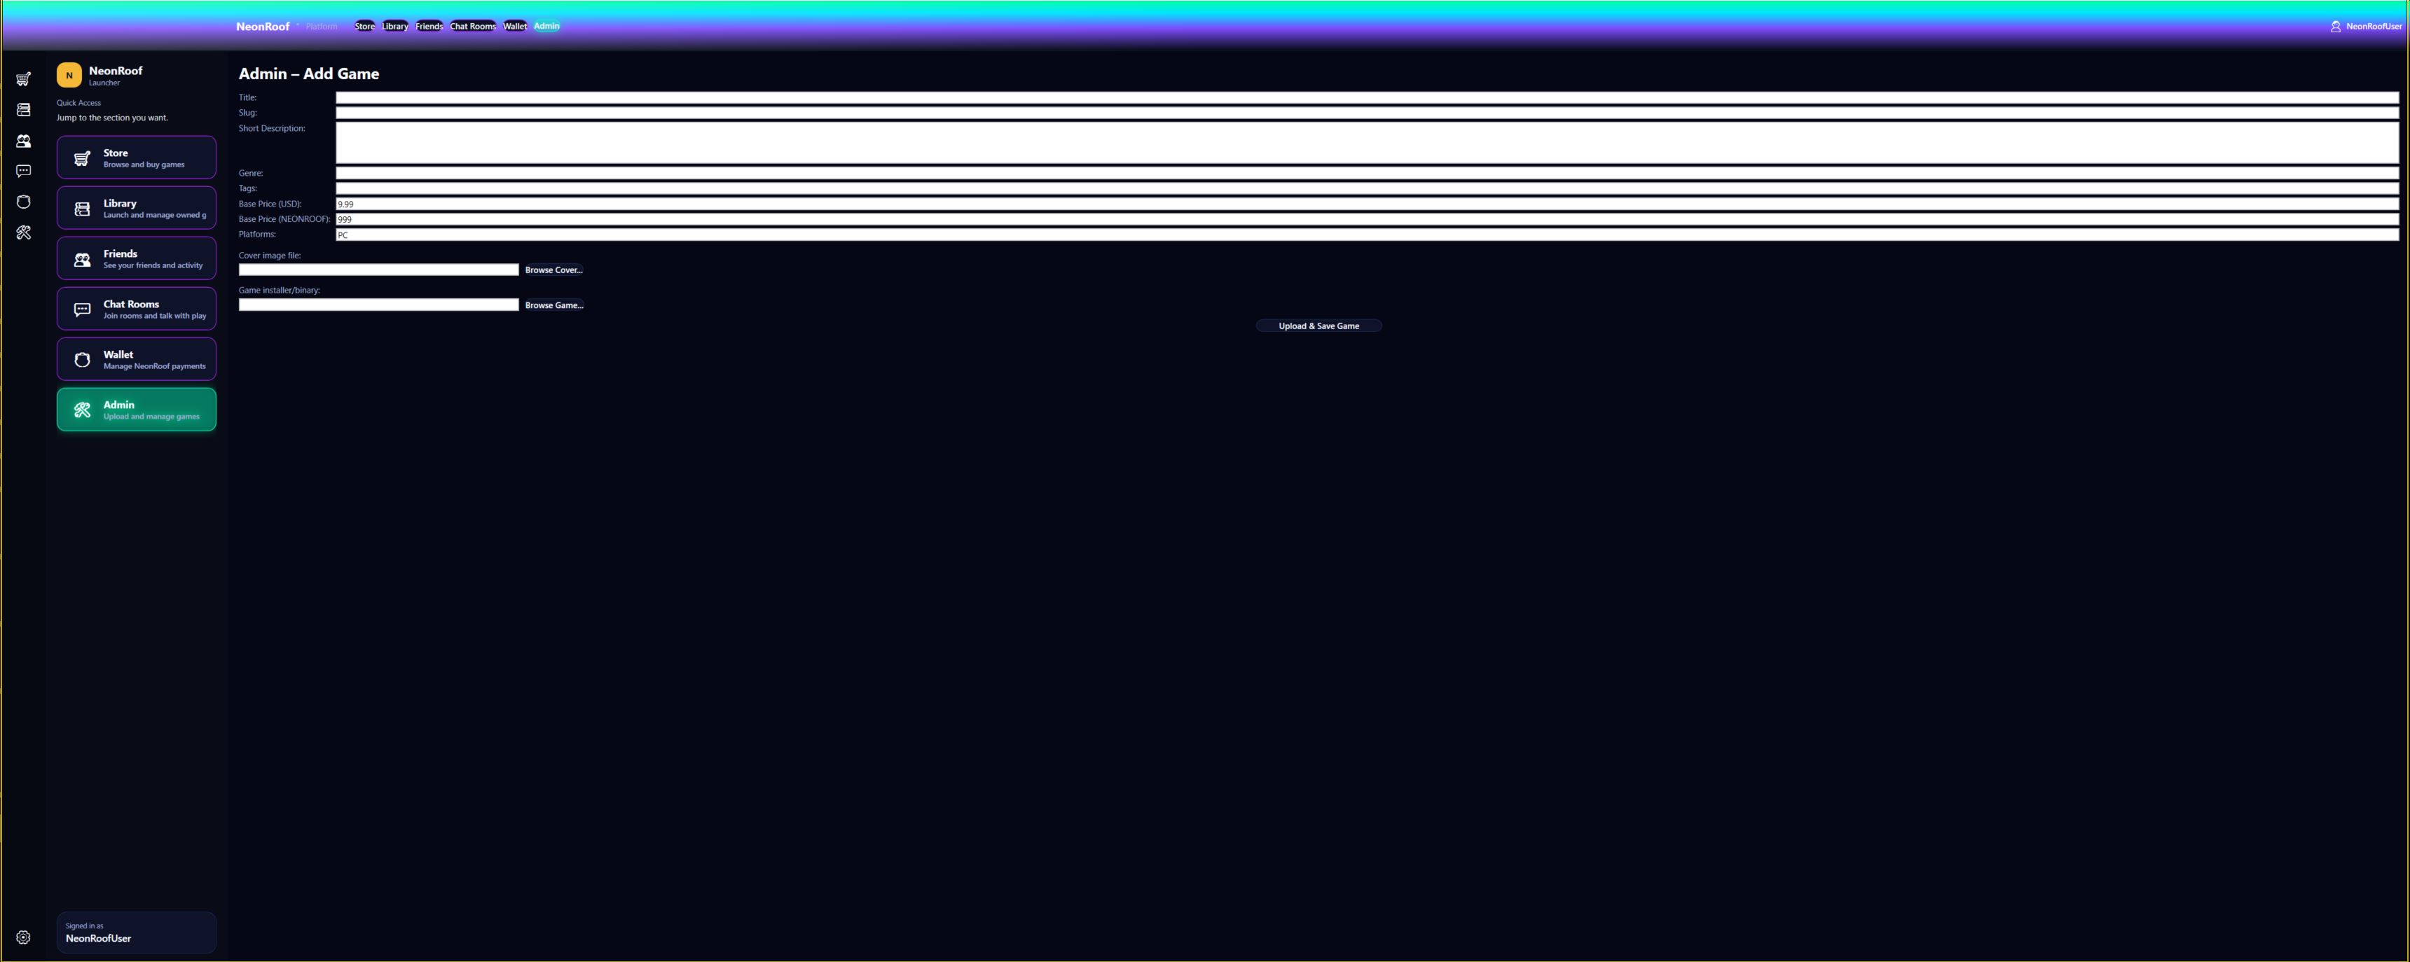2410x962 pixels.
Task: Open Chat Rooms via rail speech-bubble icon
Action: coord(23,171)
